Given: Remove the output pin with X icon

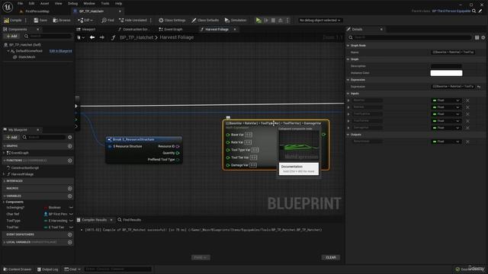Looking at the screenshot, I should click(467, 142).
